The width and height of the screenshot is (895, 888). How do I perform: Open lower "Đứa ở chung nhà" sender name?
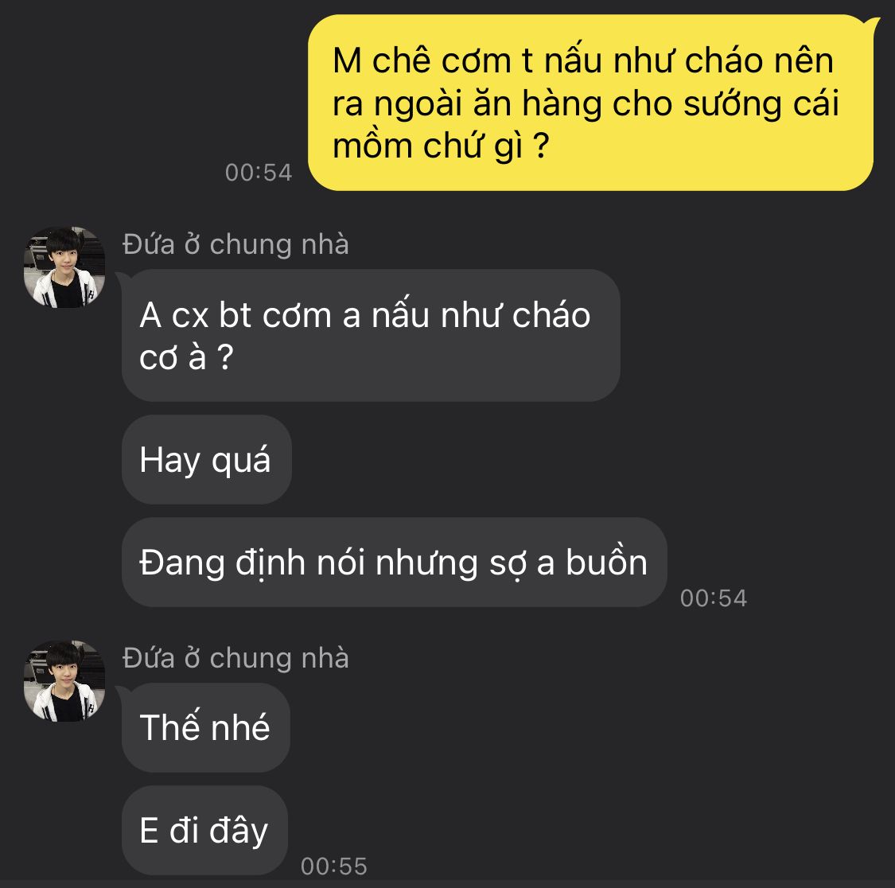235,658
